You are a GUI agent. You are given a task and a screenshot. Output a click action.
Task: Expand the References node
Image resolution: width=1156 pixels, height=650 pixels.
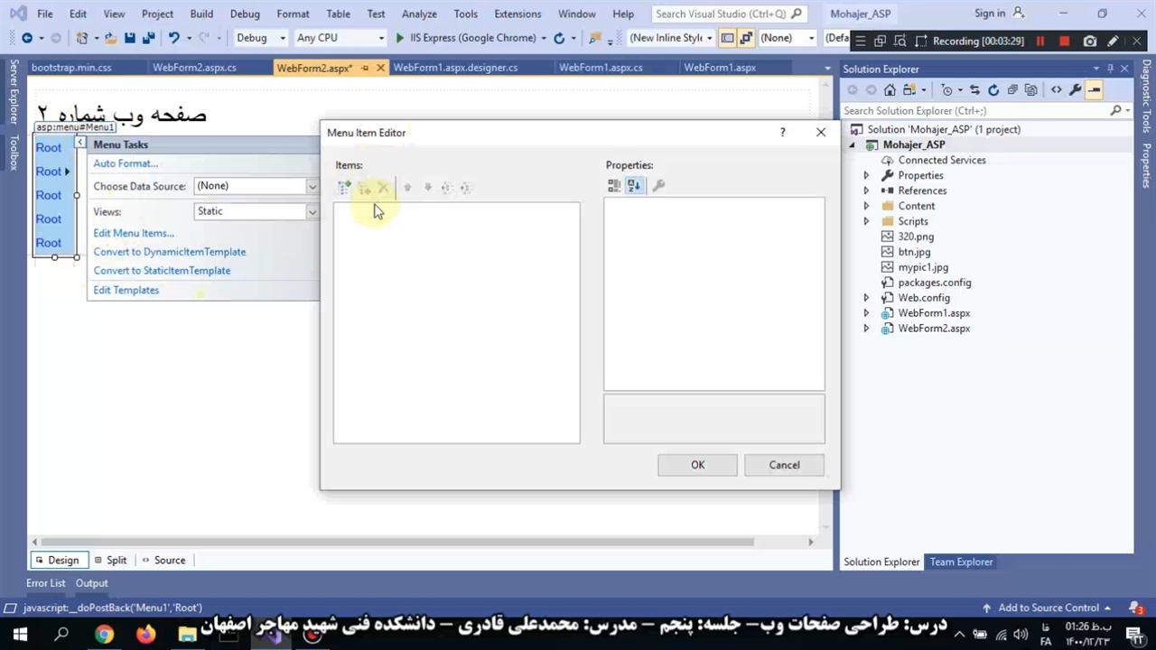[x=866, y=190]
